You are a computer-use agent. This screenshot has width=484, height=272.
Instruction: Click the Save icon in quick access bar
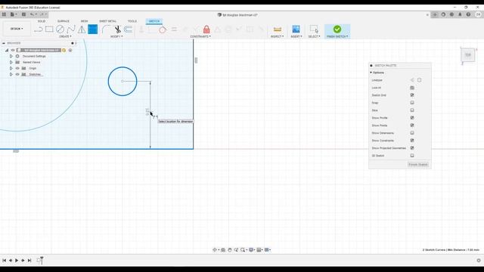pyautogui.click(x=23, y=14)
